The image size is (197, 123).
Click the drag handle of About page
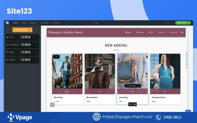tap(7, 52)
